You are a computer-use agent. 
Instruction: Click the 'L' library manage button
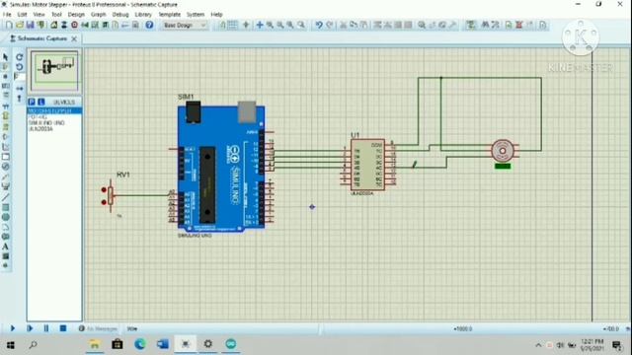coord(40,103)
